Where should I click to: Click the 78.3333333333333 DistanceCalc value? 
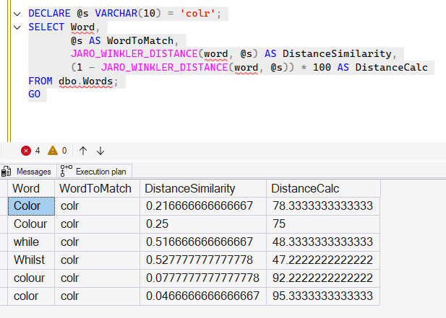[x=322, y=206]
